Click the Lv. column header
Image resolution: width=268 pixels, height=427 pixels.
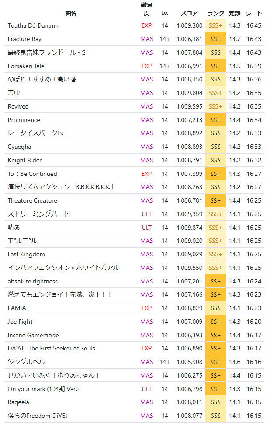165,13
